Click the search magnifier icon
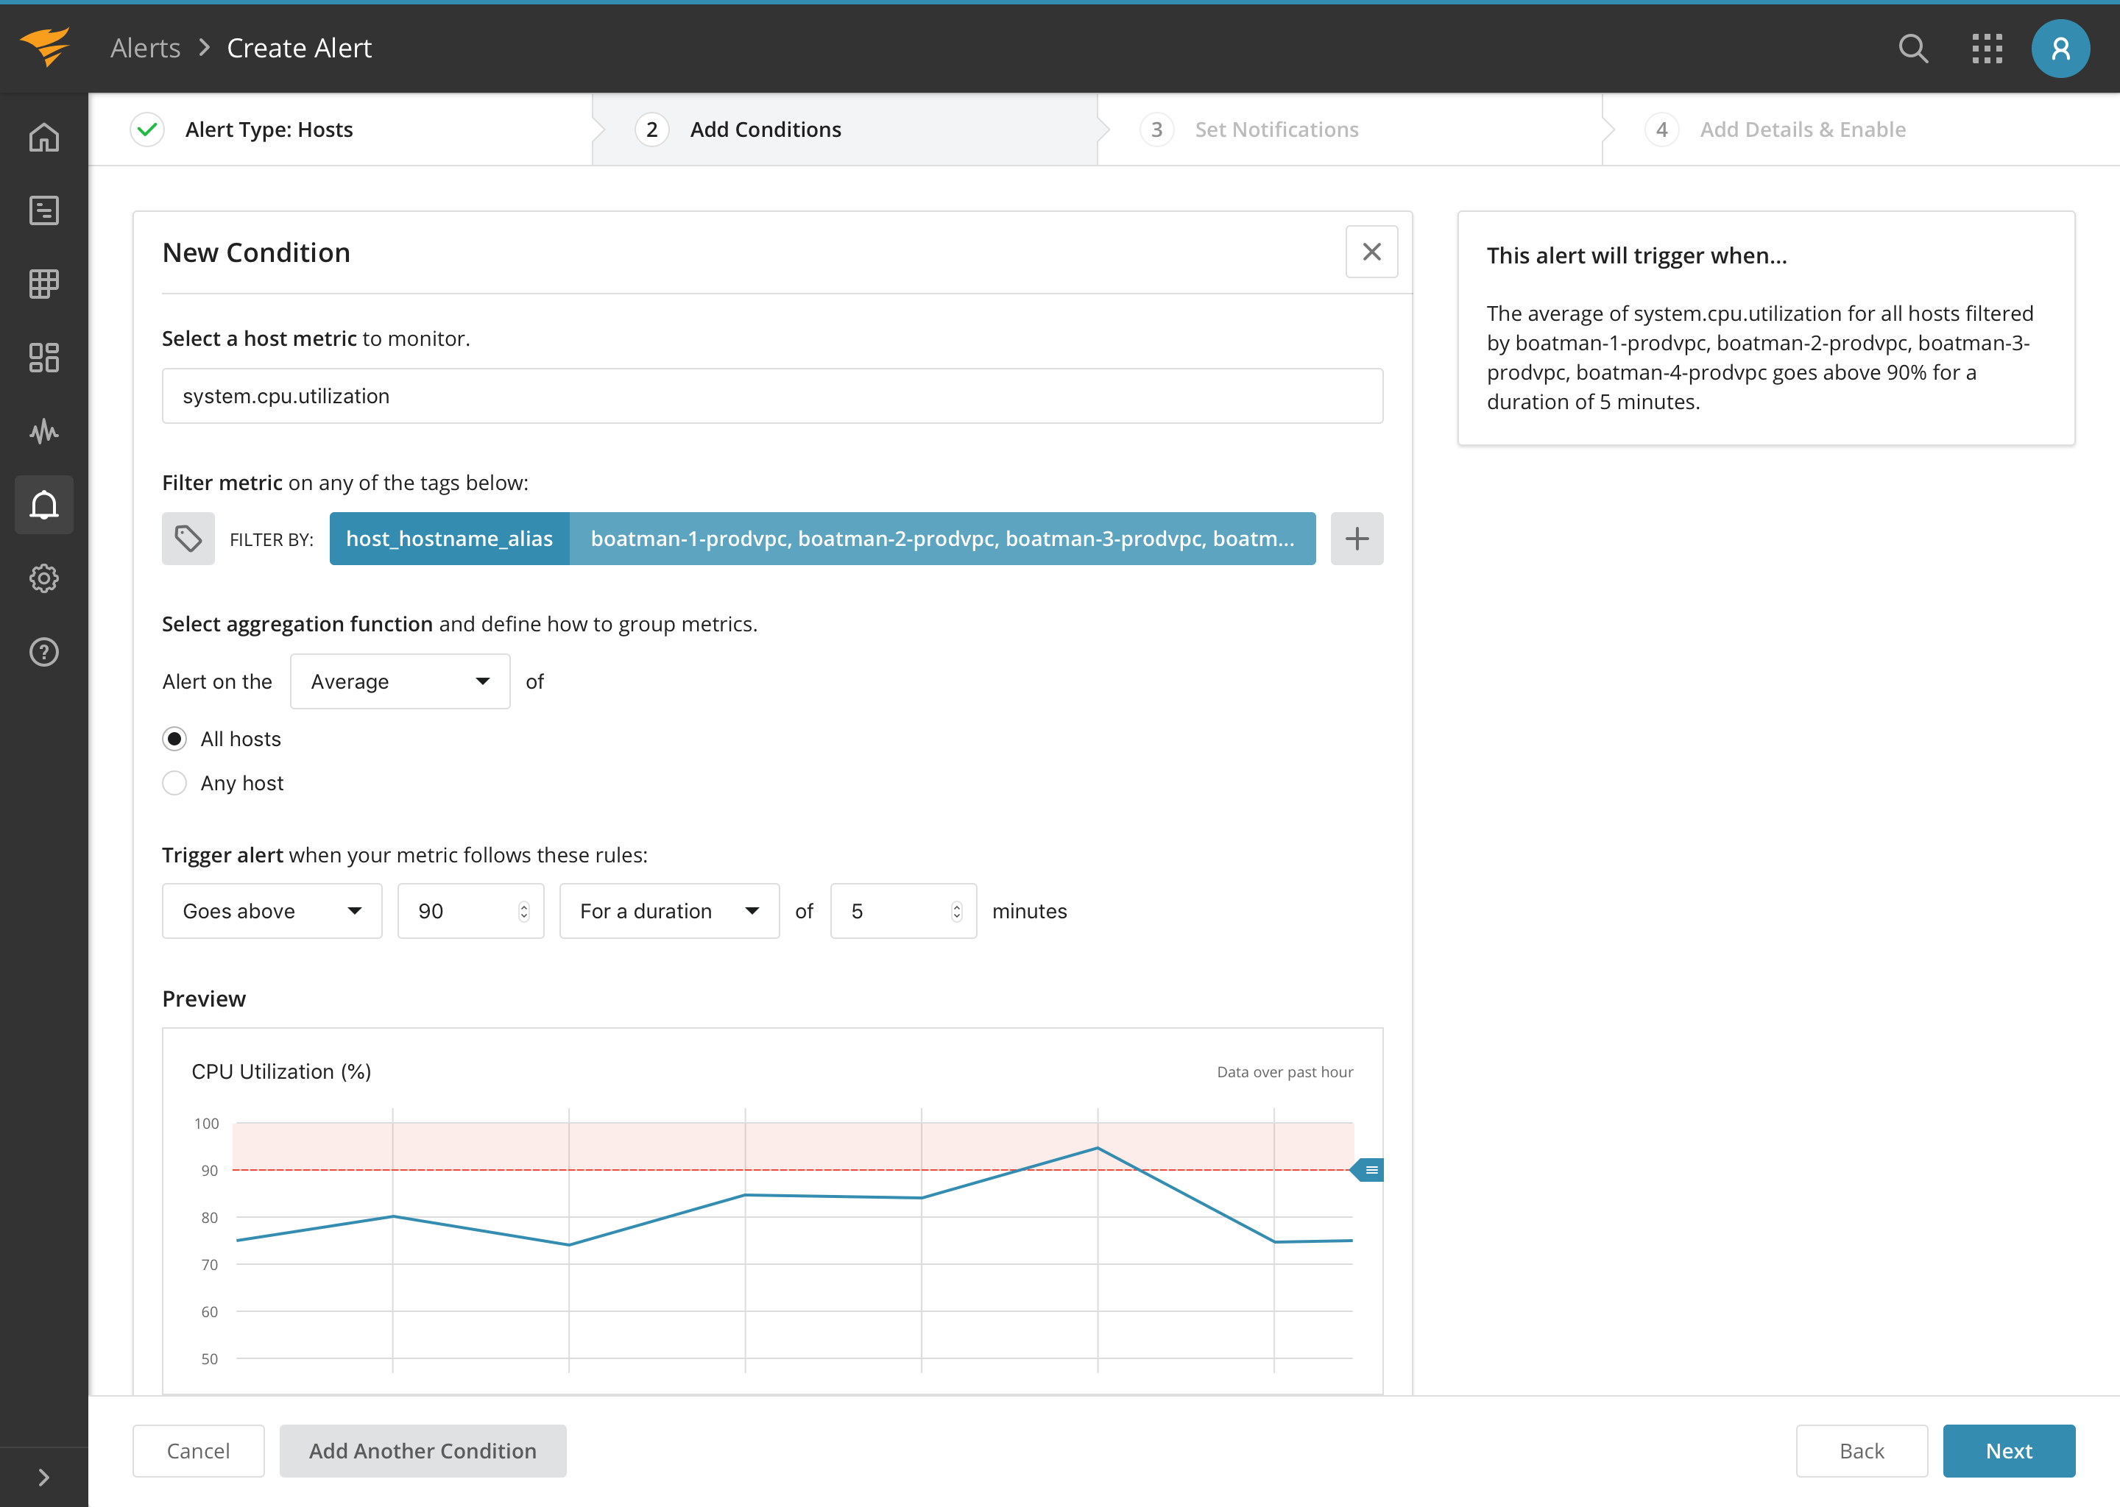This screenshot has height=1507, width=2120. tap(1913, 49)
